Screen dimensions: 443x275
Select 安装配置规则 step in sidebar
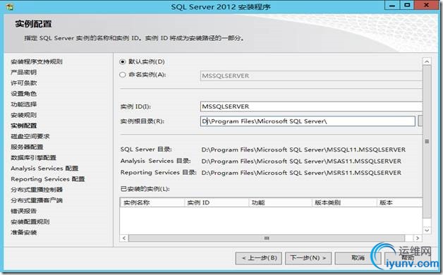pos(30,221)
